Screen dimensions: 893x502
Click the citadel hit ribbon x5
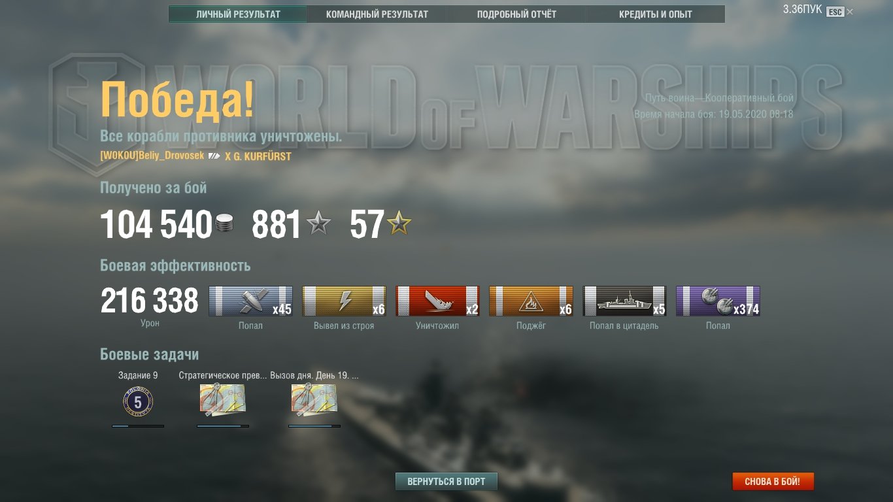[625, 301]
